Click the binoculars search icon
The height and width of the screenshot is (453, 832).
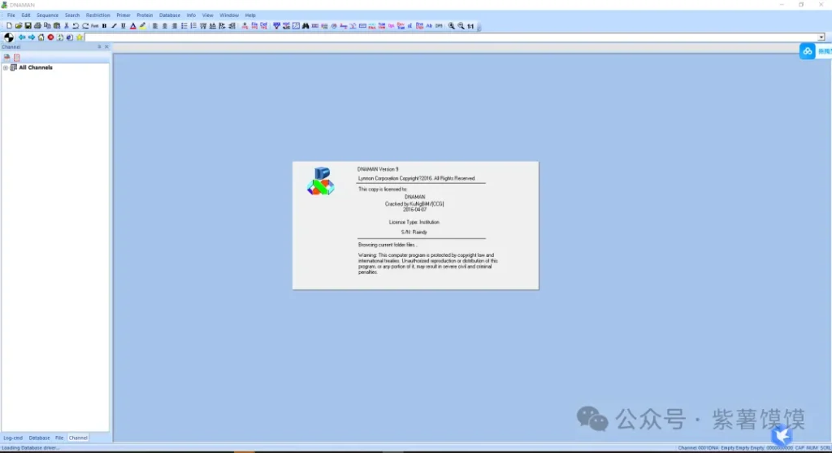[x=305, y=26]
